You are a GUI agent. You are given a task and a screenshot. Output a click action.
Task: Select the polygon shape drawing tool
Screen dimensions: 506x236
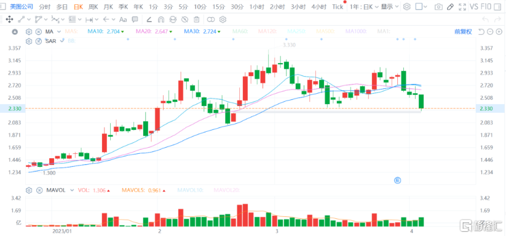[38, 20]
